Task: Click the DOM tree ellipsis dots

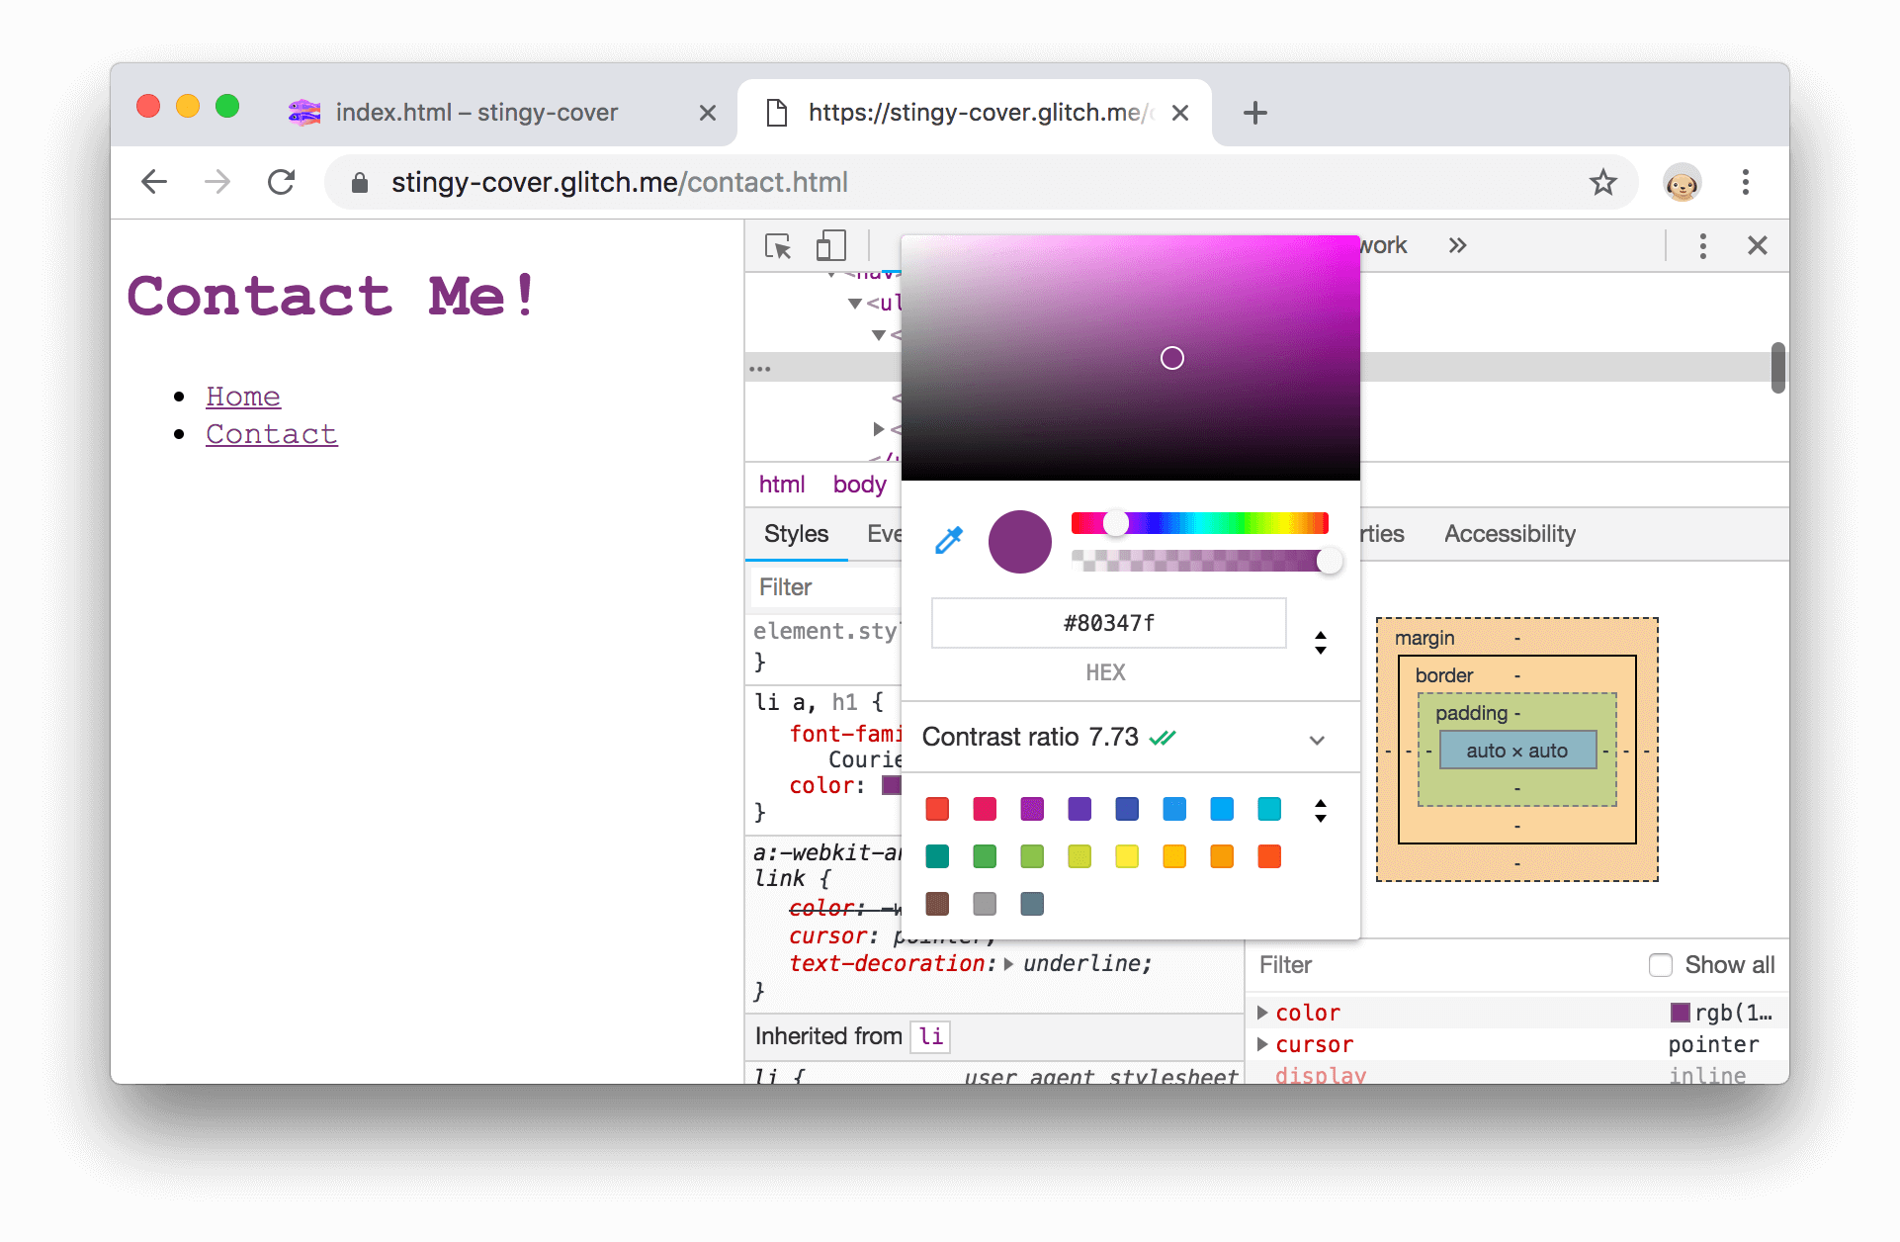Action: tap(759, 369)
